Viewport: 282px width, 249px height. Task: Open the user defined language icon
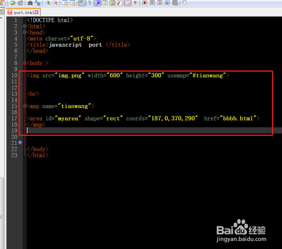(x=105, y=3)
